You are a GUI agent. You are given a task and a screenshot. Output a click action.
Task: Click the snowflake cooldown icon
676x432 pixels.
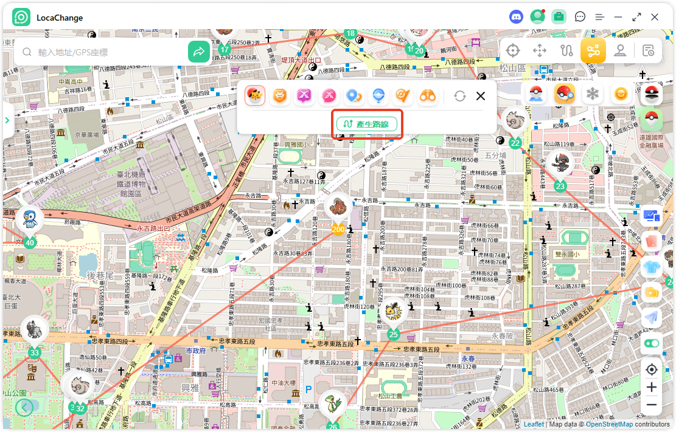click(593, 94)
